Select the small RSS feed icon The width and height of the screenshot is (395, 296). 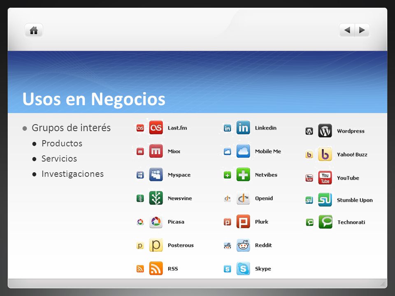(x=140, y=269)
